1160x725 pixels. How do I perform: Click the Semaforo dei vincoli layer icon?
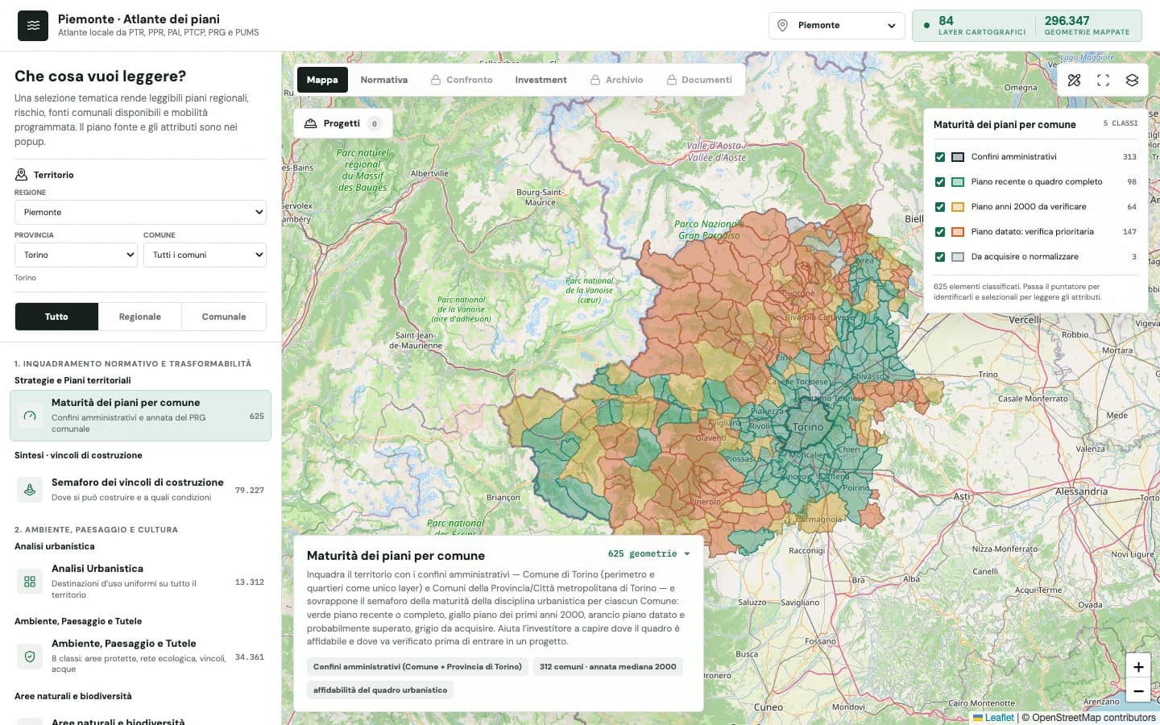[x=30, y=490]
